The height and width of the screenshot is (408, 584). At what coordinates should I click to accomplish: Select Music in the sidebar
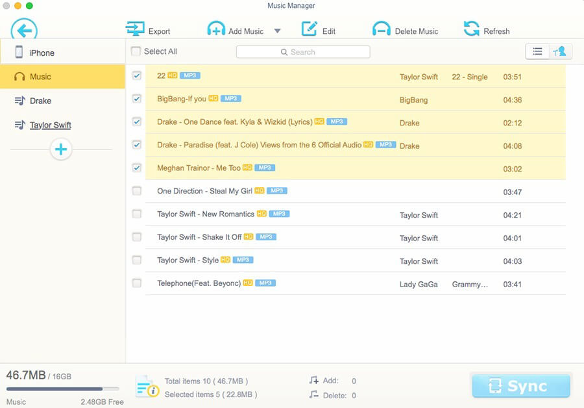62,77
